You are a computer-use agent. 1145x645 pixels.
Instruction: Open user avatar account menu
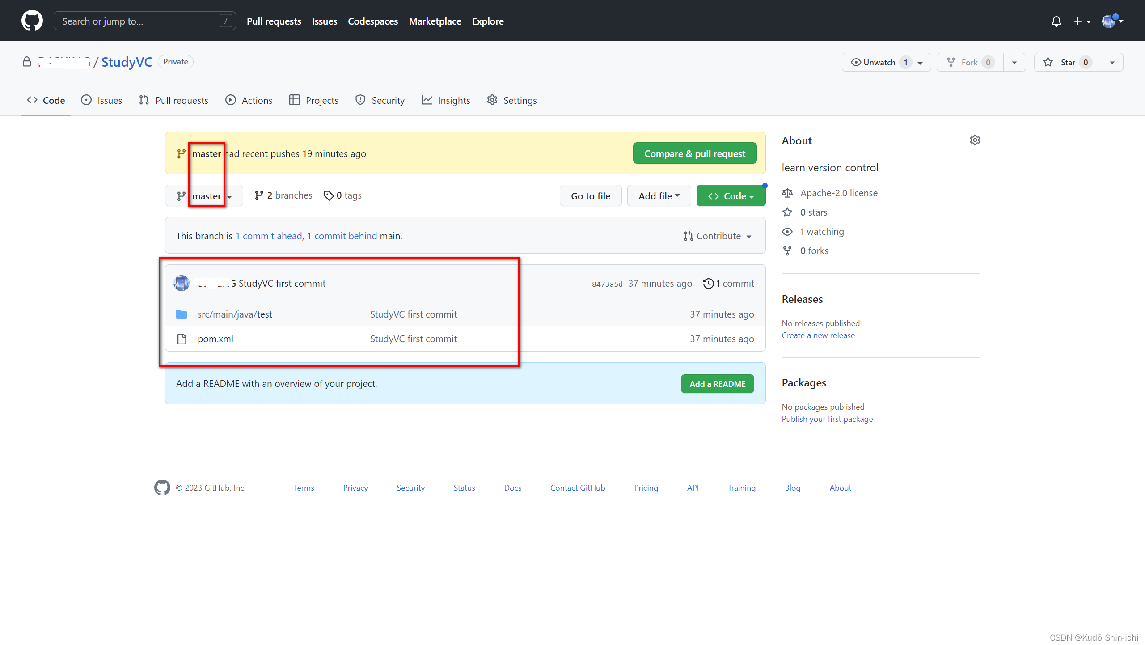[x=1112, y=21]
